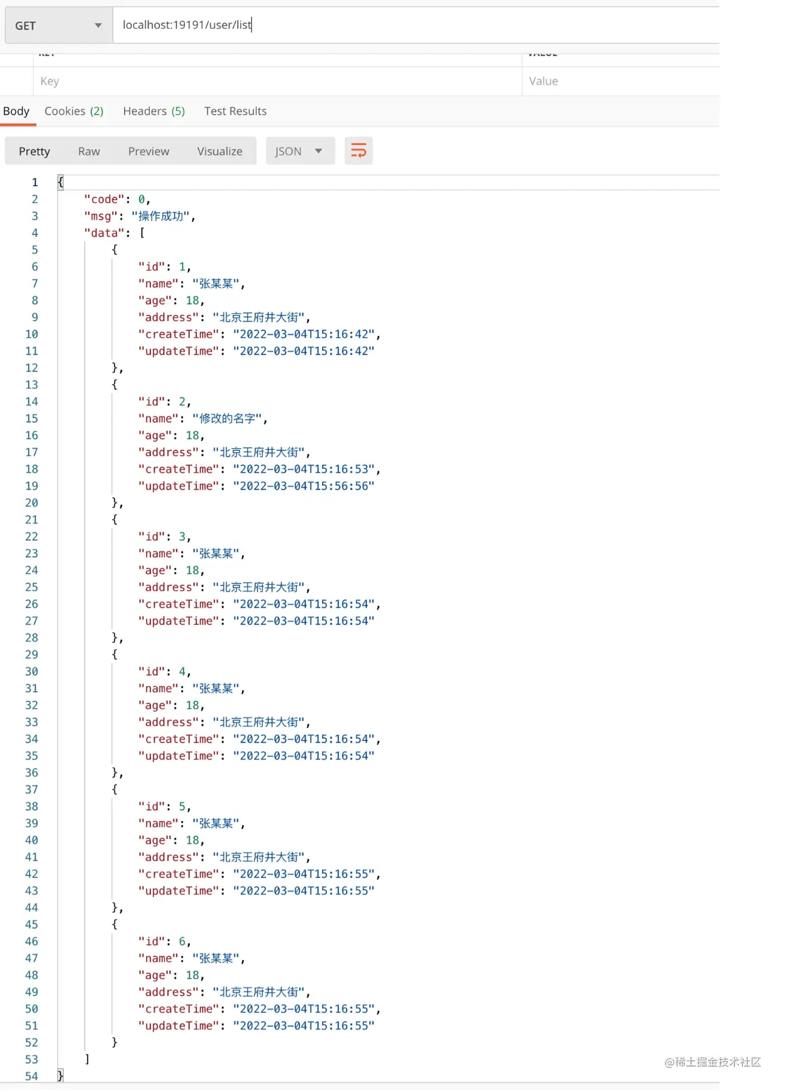Click the "id": 5 line
Image resolution: width=785 pixels, height=1092 pixels.
pyautogui.click(x=164, y=807)
